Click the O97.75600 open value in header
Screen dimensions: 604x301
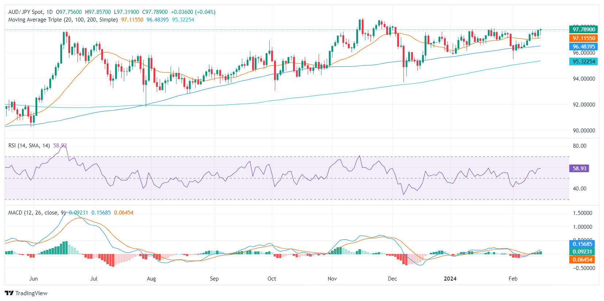pos(69,12)
